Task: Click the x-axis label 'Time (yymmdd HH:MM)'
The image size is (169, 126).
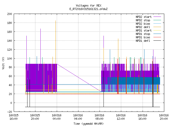Action: click(x=88, y=124)
